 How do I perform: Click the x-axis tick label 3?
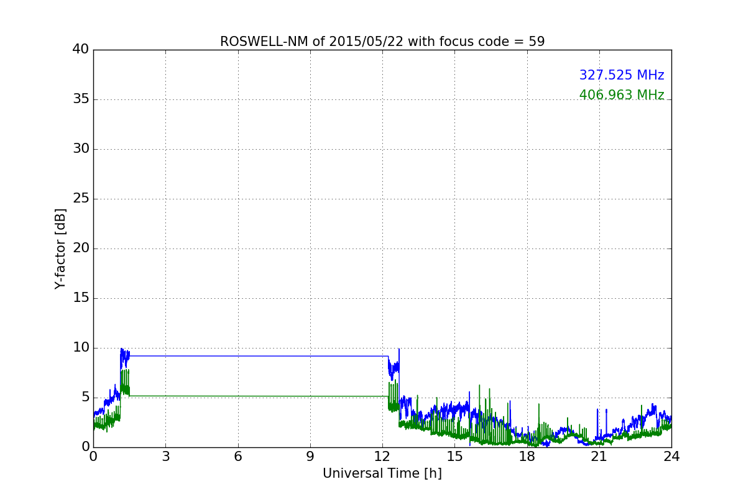[x=165, y=456]
